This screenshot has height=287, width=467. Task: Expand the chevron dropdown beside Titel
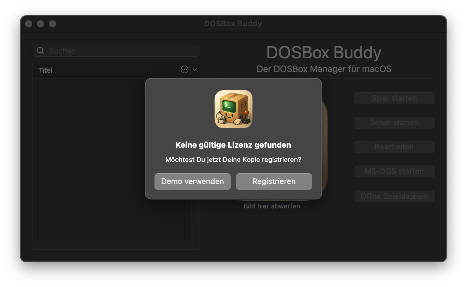point(195,70)
